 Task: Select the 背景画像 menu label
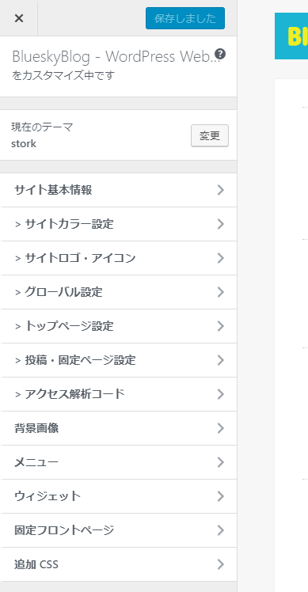[x=36, y=428]
